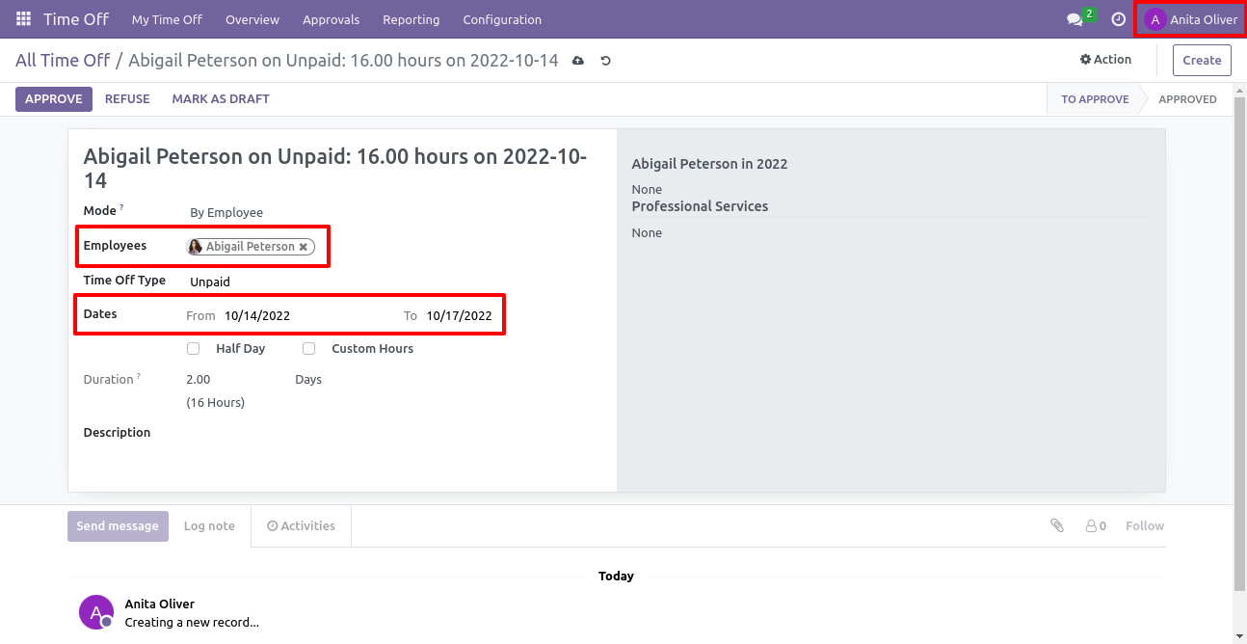Screen dimensions: 1247x644
Task: Click the Create button
Action: tap(1202, 60)
